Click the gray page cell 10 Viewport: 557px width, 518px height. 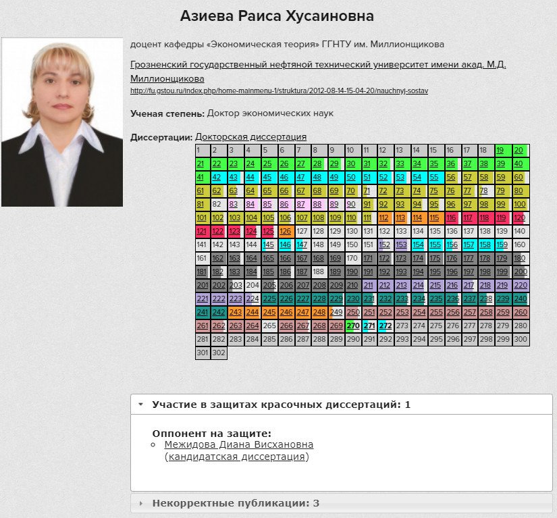(353, 151)
